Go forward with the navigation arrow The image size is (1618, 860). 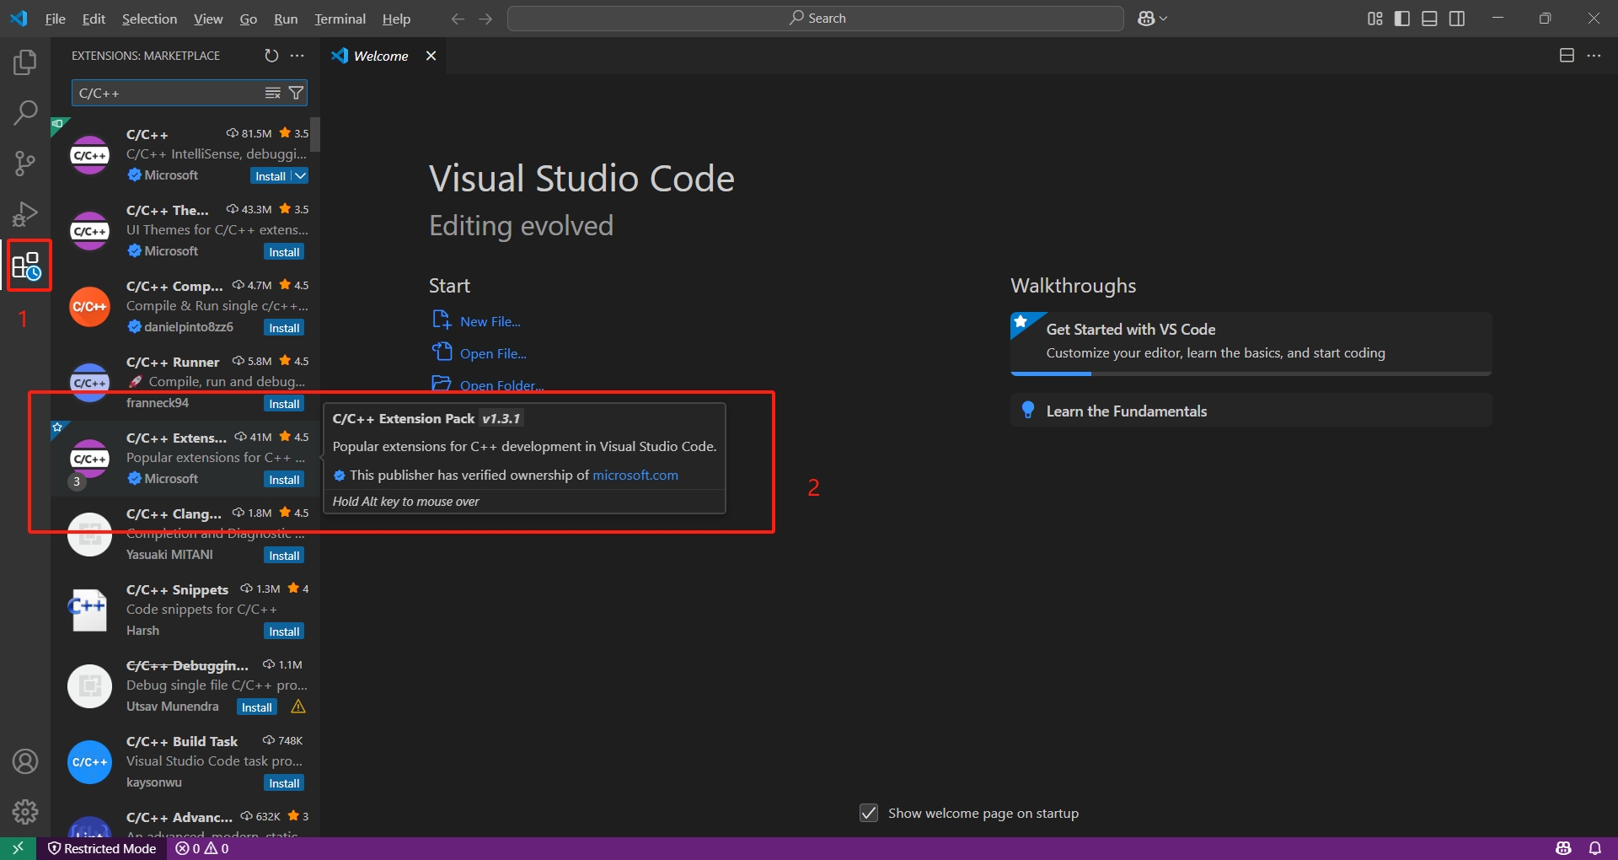click(485, 19)
